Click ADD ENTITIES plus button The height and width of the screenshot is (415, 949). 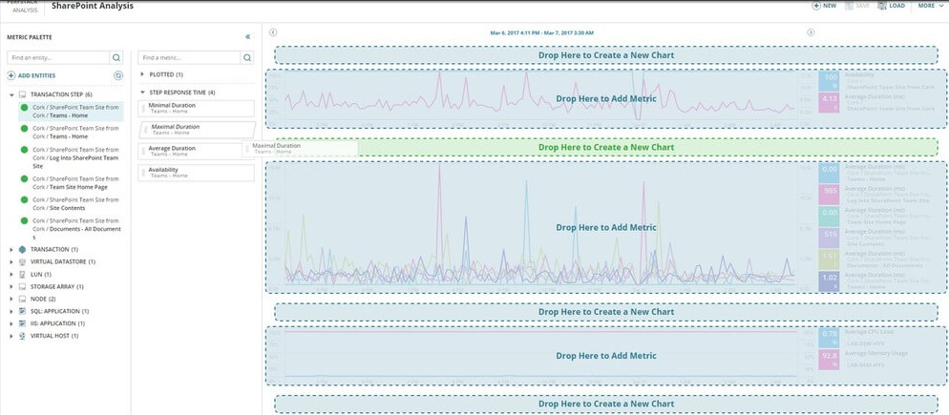[31, 75]
